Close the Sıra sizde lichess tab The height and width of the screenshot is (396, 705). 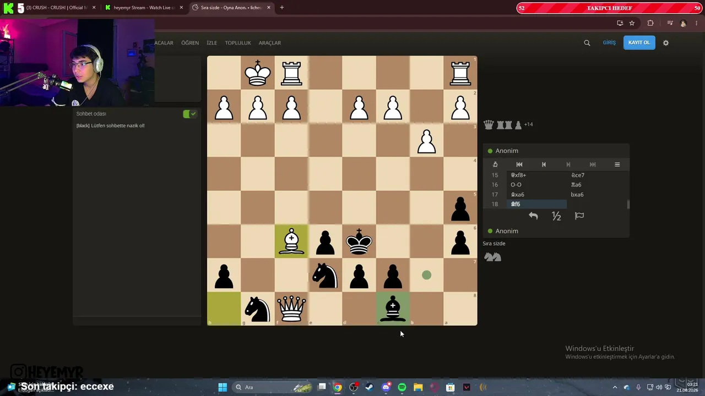click(x=269, y=8)
